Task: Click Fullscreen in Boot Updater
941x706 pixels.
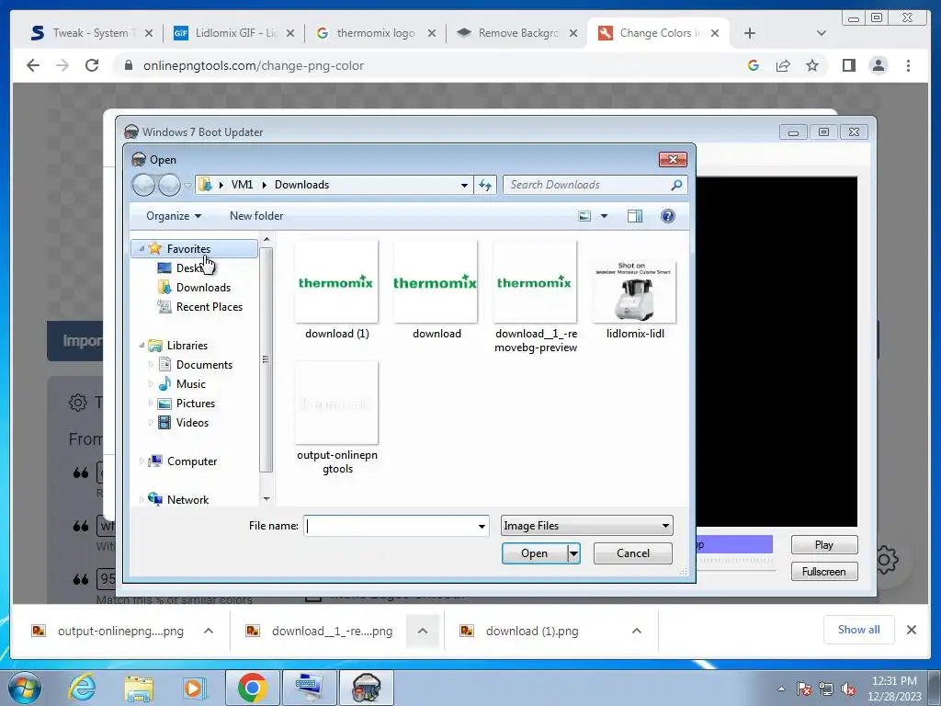Action: [824, 572]
